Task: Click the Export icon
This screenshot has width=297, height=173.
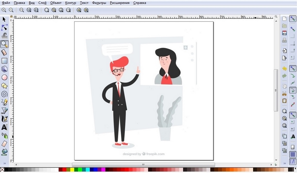Action: pyautogui.click(x=284, y=58)
